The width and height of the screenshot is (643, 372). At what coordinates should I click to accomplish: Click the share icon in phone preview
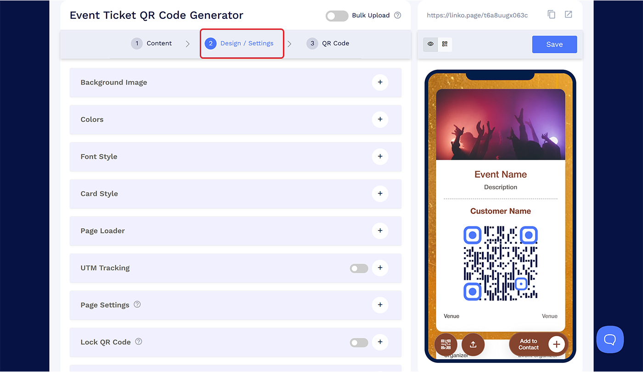click(x=473, y=344)
